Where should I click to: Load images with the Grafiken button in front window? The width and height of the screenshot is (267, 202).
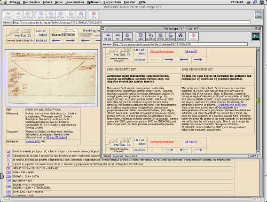(x=151, y=36)
